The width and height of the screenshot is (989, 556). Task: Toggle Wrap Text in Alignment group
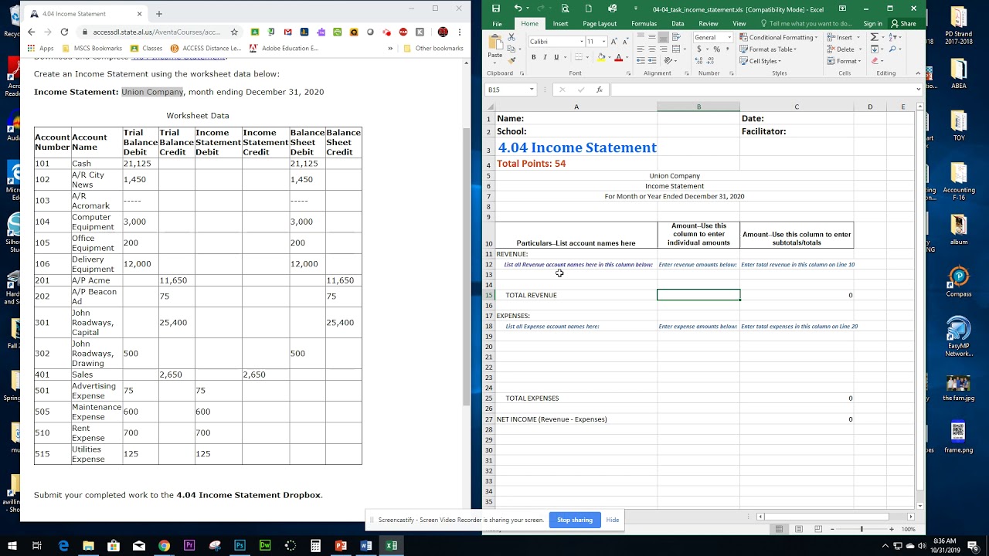676,36
